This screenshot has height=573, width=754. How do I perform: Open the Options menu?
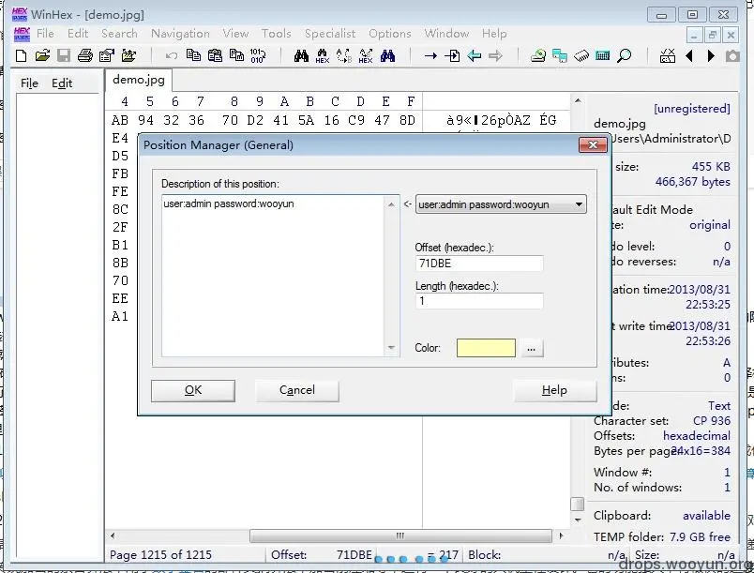[x=390, y=33]
